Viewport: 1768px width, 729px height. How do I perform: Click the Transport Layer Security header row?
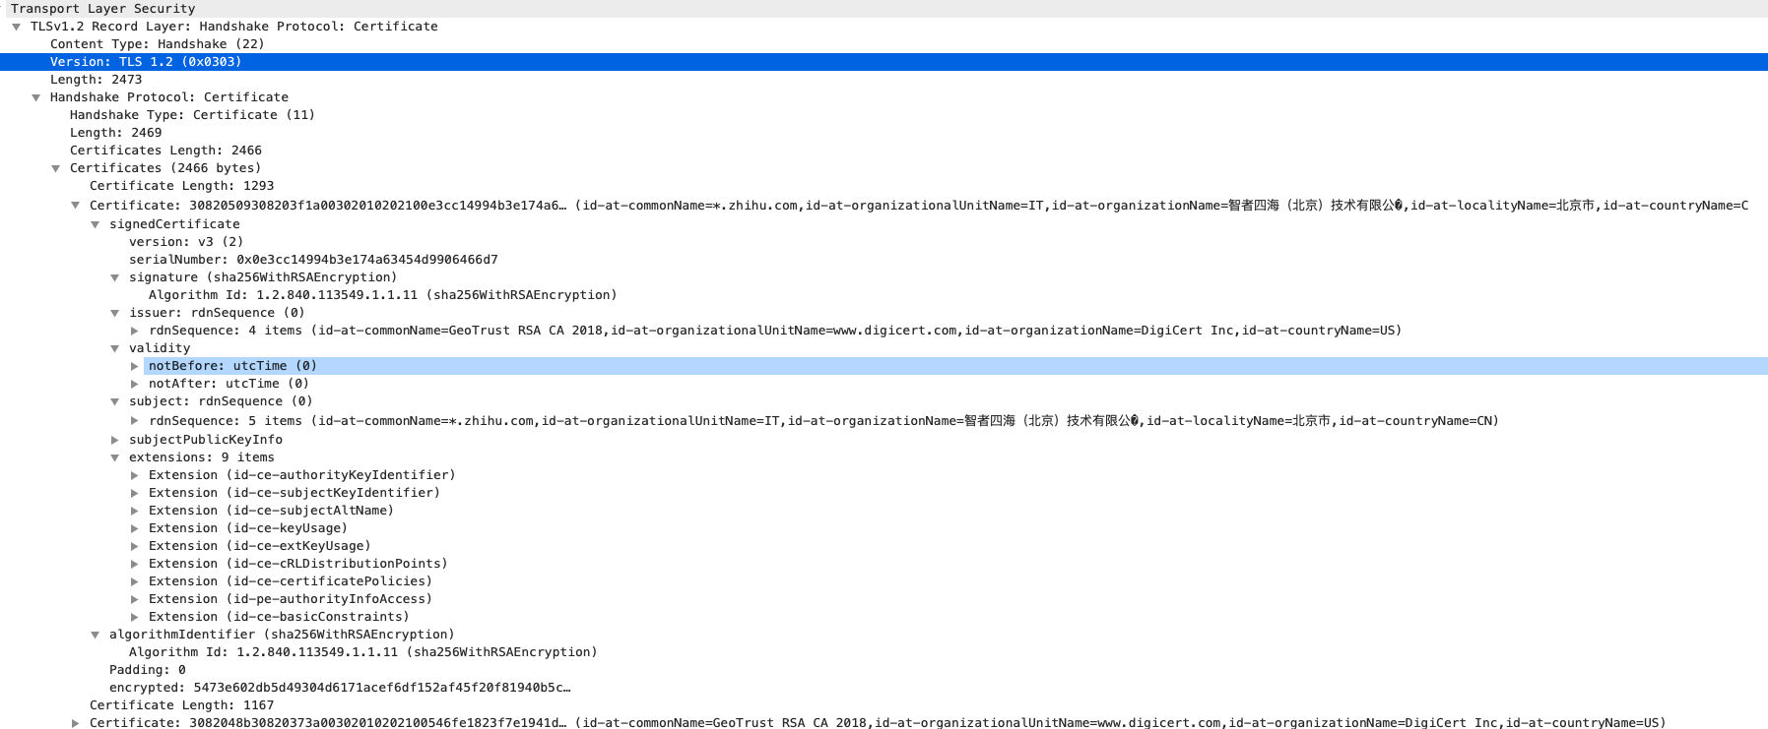click(x=102, y=9)
